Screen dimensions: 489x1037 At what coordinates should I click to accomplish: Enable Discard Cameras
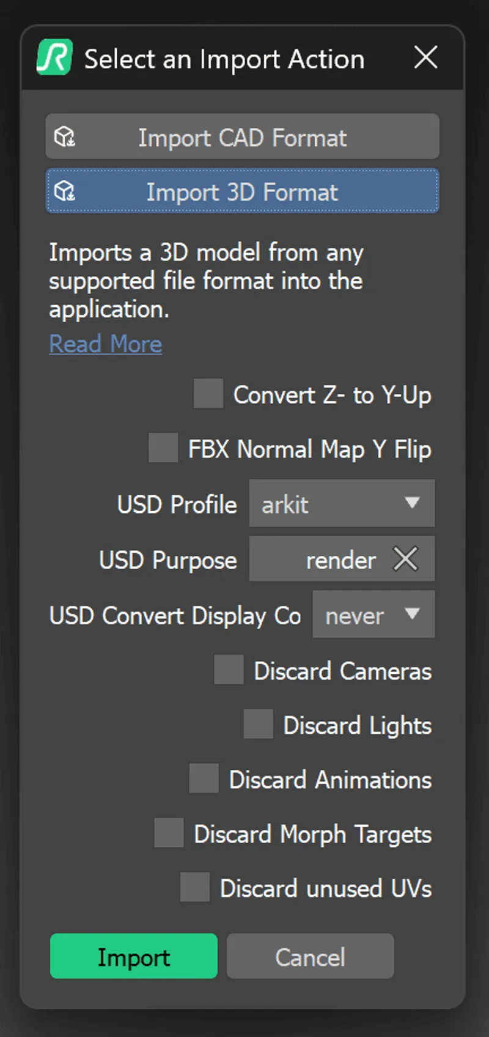pyautogui.click(x=228, y=670)
